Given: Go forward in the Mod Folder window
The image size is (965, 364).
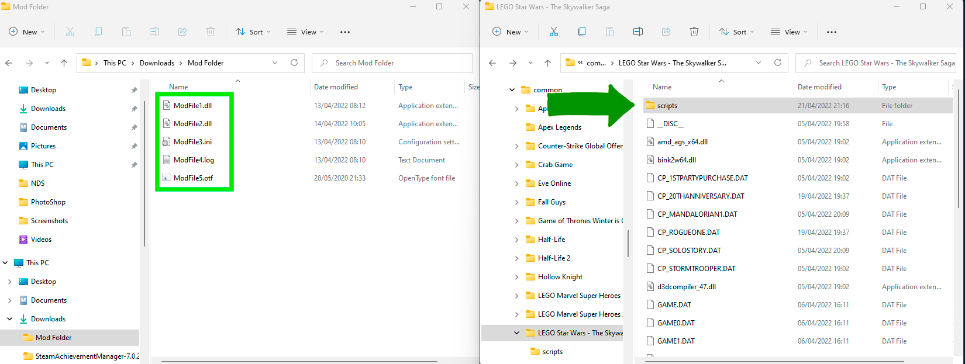Looking at the screenshot, I should pos(29,63).
